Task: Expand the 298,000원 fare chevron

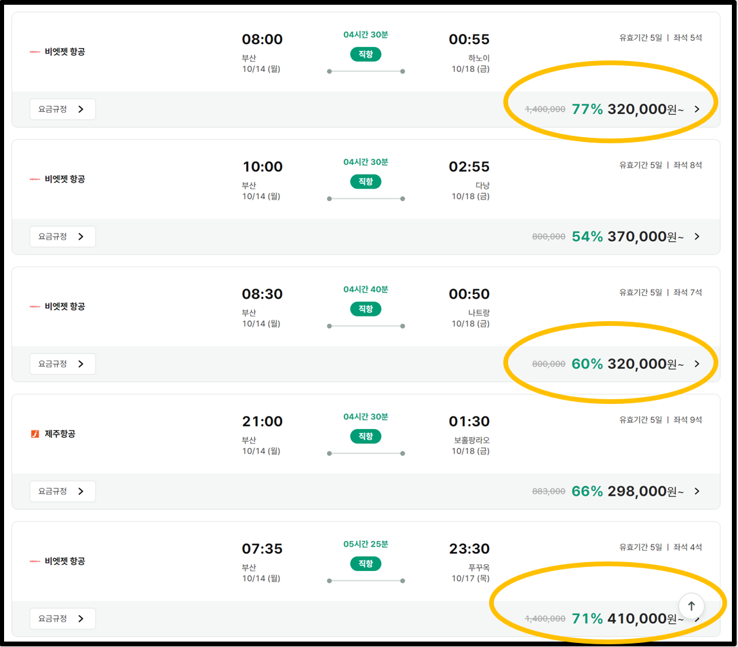Action: click(697, 491)
